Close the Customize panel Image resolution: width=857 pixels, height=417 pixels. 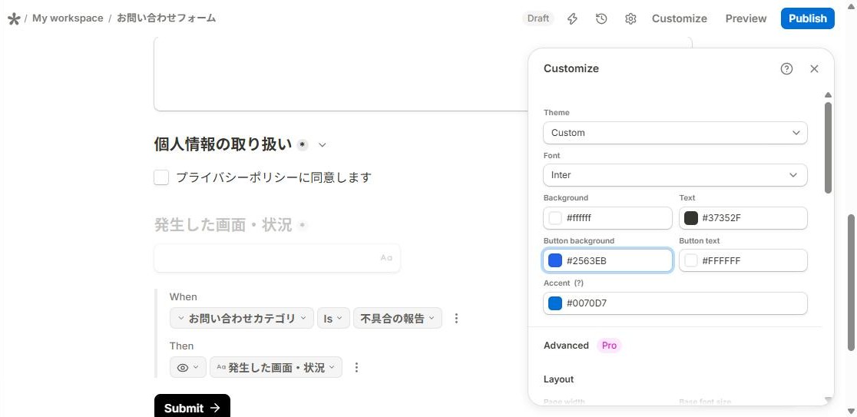[x=814, y=68]
